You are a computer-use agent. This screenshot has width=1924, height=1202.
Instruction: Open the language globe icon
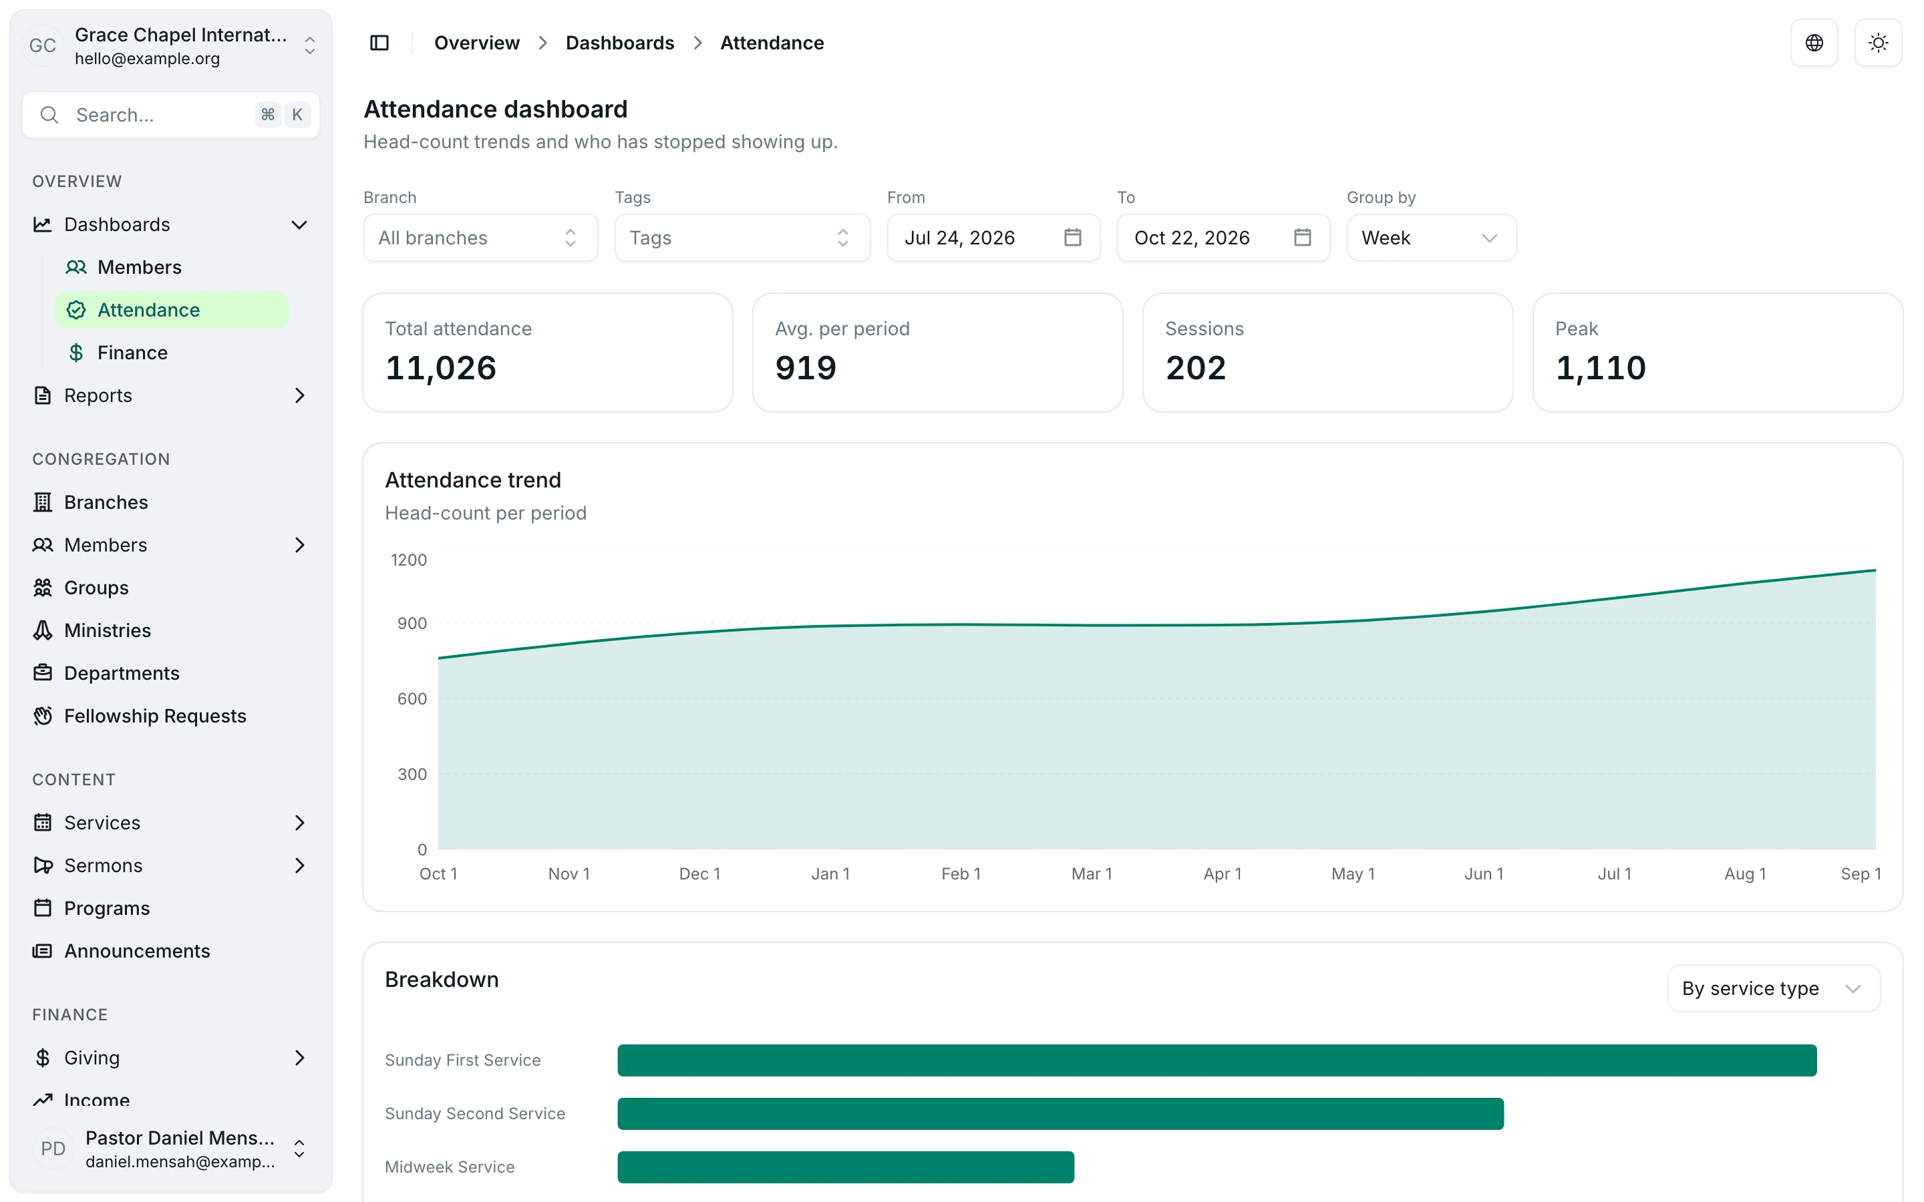[x=1814, y=43]
